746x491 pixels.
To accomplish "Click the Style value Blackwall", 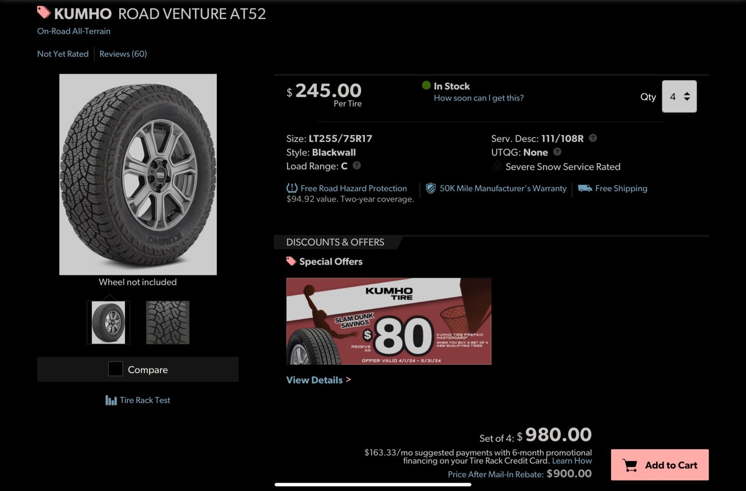I will [334, 152].
